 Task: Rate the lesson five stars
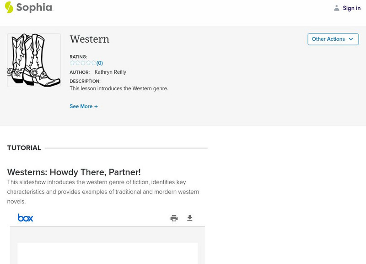(93, 63)
